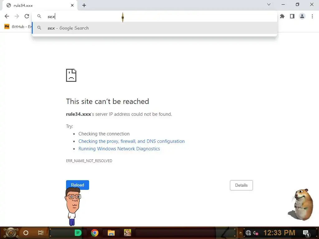Open a new tab with the plus button
Viewport: 319px width, 239px height.
(84, 5)
